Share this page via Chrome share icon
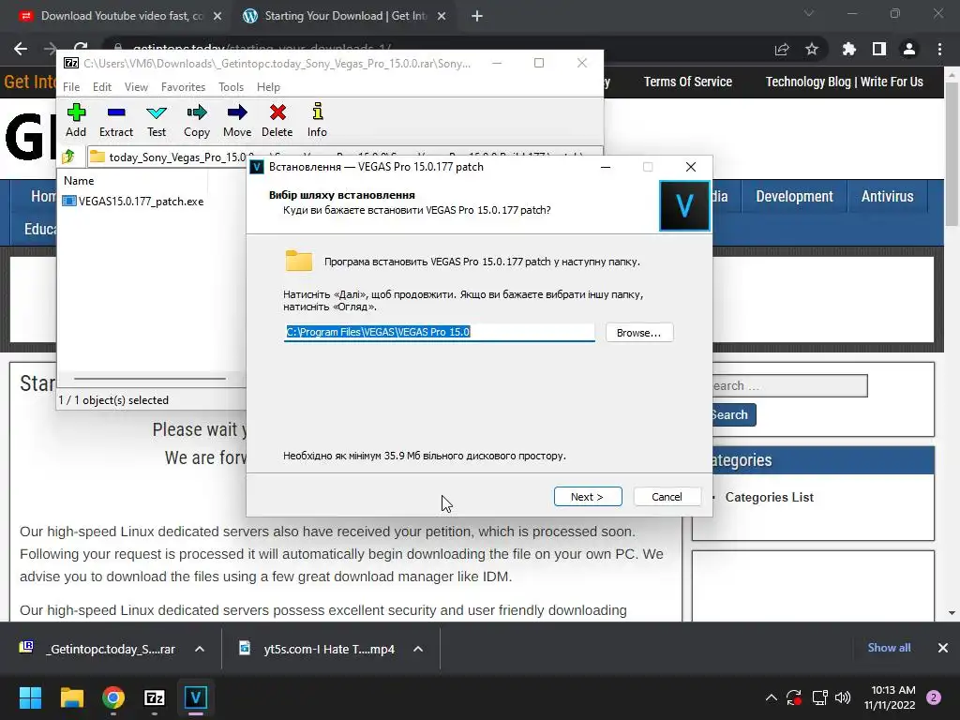The height and width of the screenshot is (720, 960). point(782,49)
